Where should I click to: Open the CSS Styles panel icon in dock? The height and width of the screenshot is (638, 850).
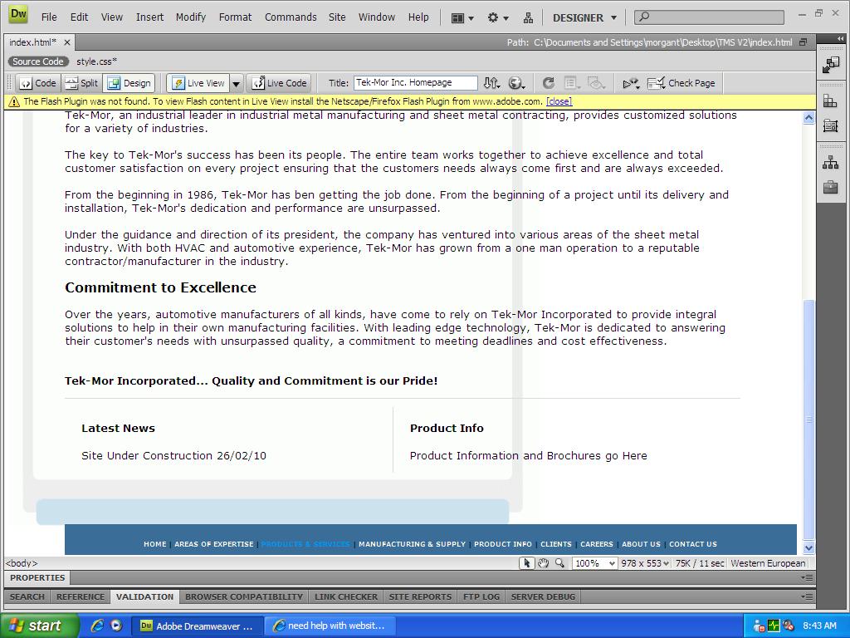pyautogui.click(x=830, y=101)
